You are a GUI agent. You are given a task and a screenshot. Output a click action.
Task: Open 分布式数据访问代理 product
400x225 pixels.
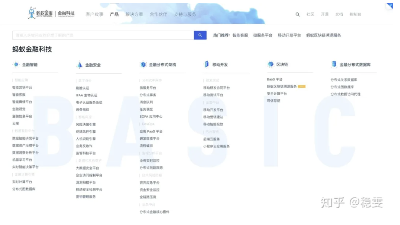[346, 94]
